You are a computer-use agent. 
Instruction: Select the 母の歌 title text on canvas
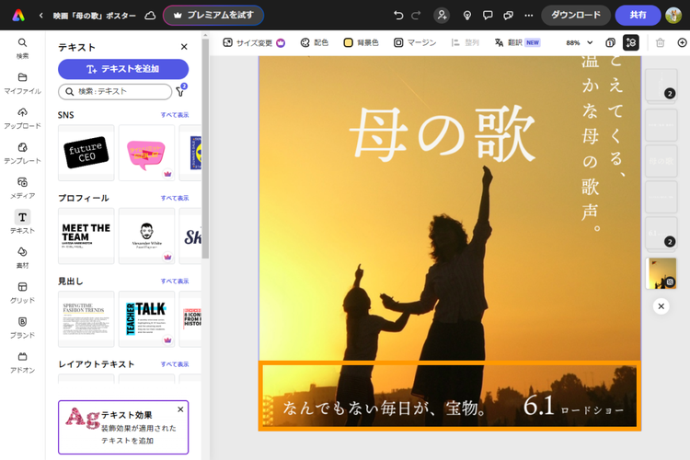click(443, 134)
